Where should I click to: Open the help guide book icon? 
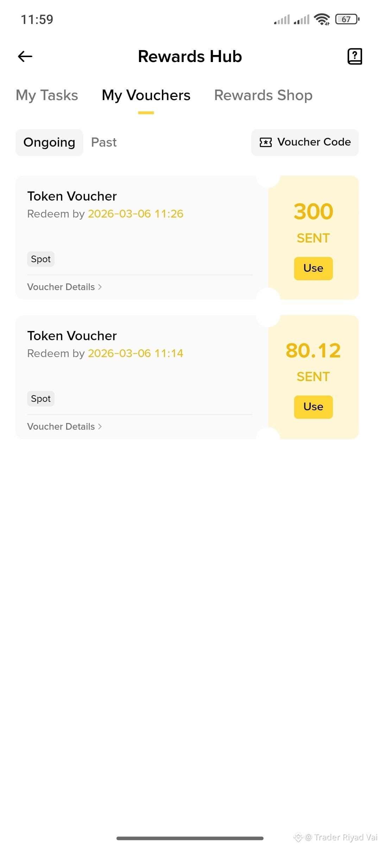click(355, 56)
